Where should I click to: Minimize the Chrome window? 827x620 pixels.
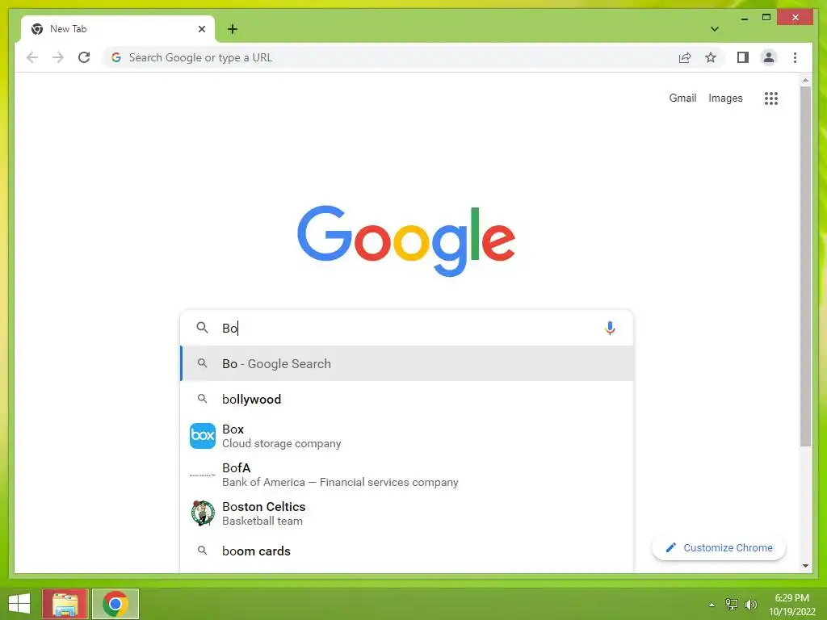pyautogui.click(x=744, y=19)
